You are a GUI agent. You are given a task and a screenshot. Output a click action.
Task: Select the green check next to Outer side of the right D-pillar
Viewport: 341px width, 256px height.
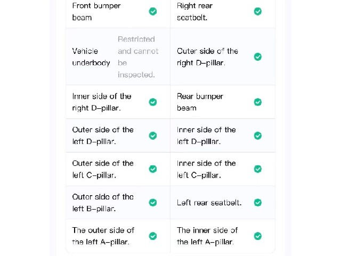click(258, 57)
